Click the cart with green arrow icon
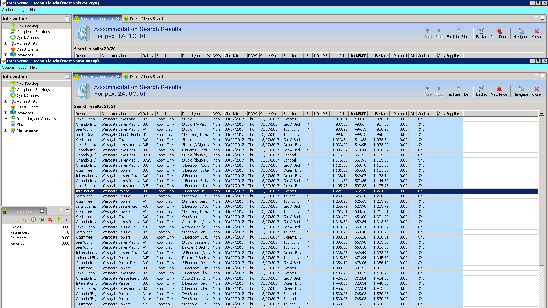The height and width of the screenshot is (308, 548). tap(42, 220)
